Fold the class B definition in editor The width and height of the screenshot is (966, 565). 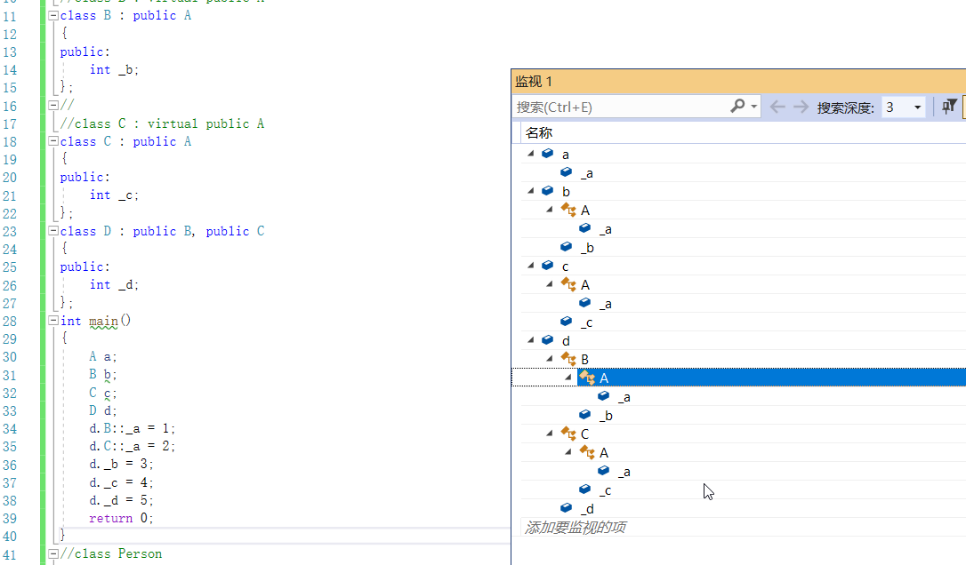click(x=53, y=15)
